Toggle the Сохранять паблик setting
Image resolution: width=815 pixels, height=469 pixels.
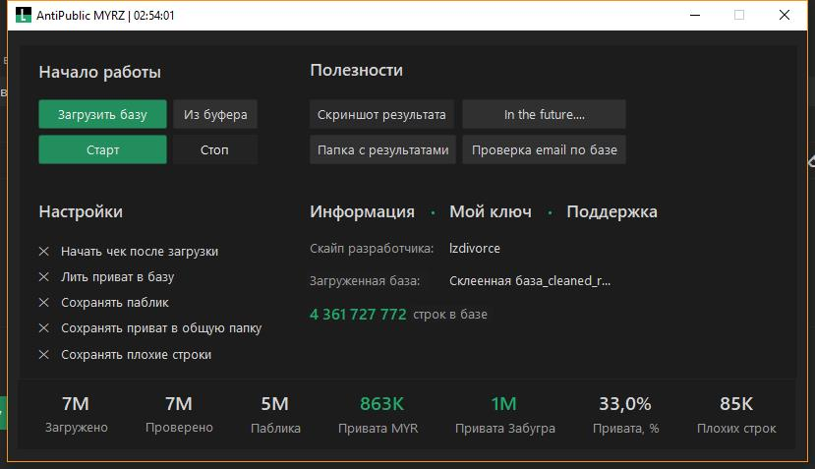pos(44,303)
